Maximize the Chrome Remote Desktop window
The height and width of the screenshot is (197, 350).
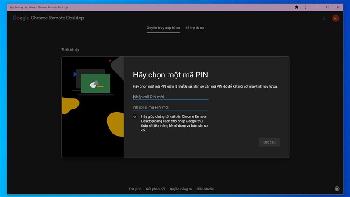(x=328, y=7)
